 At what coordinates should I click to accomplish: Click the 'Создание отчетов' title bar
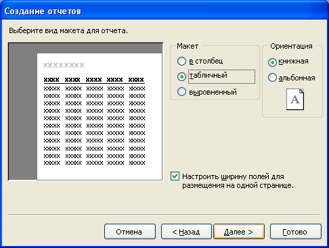[164, 11]
